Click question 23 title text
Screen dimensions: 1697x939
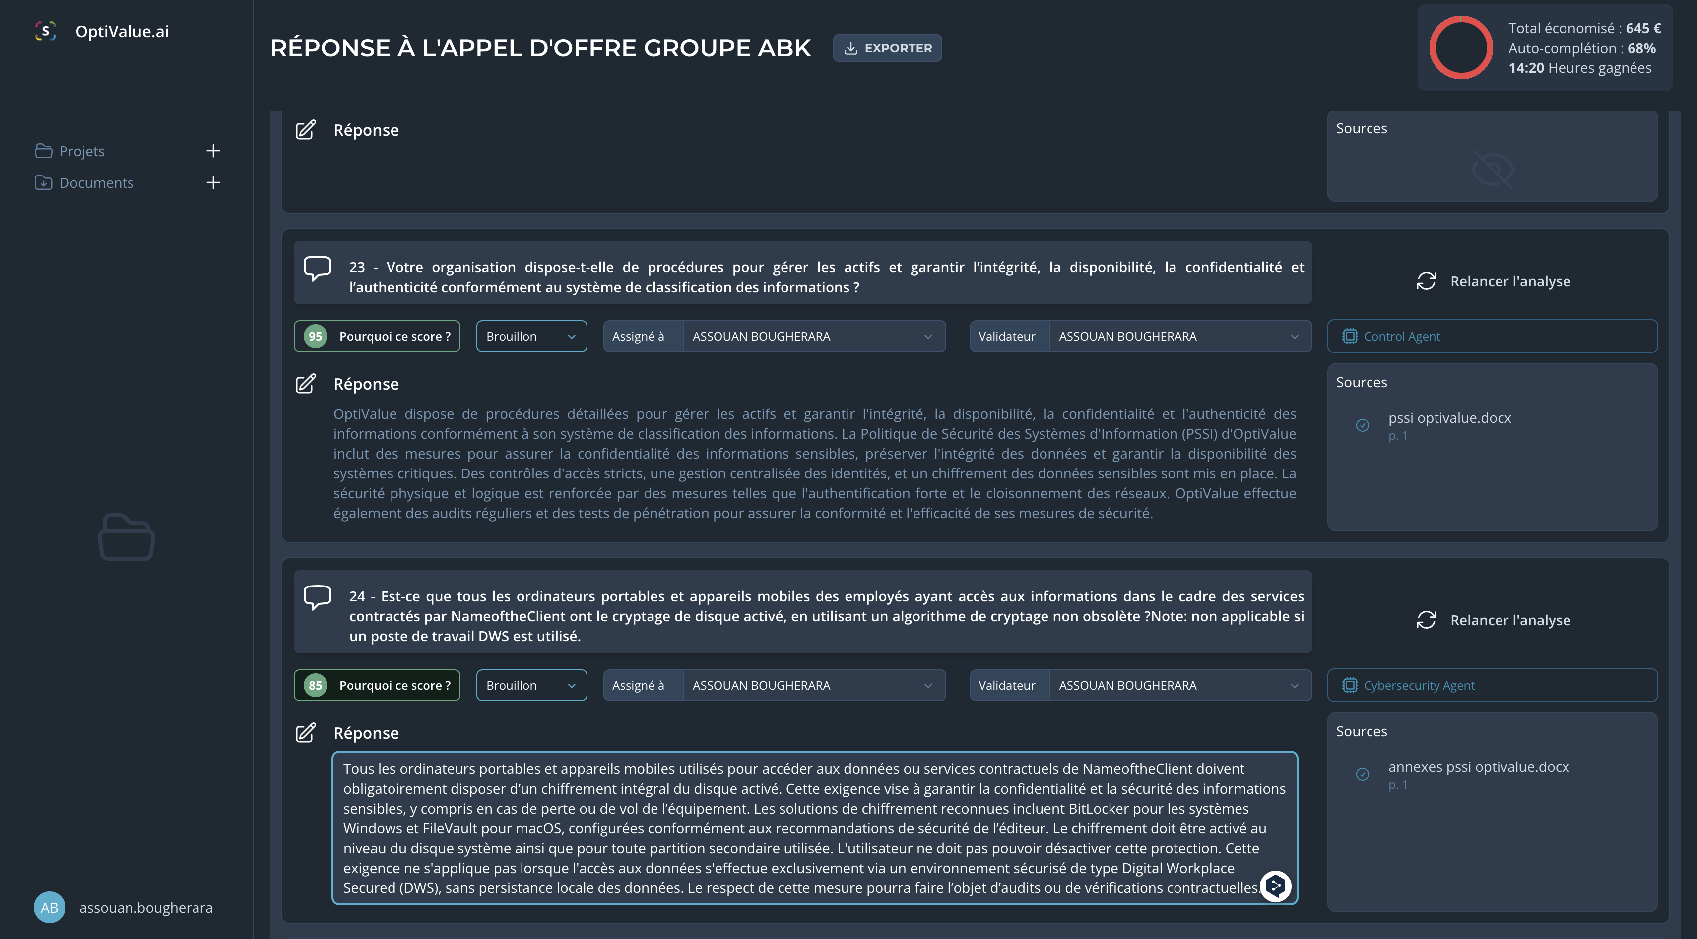click(827, 277)
